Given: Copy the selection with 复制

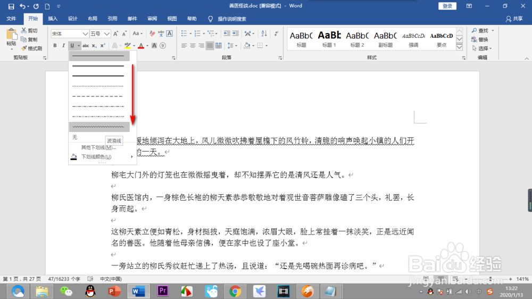Looking at the screenshot, I should [x=29, y=39].
